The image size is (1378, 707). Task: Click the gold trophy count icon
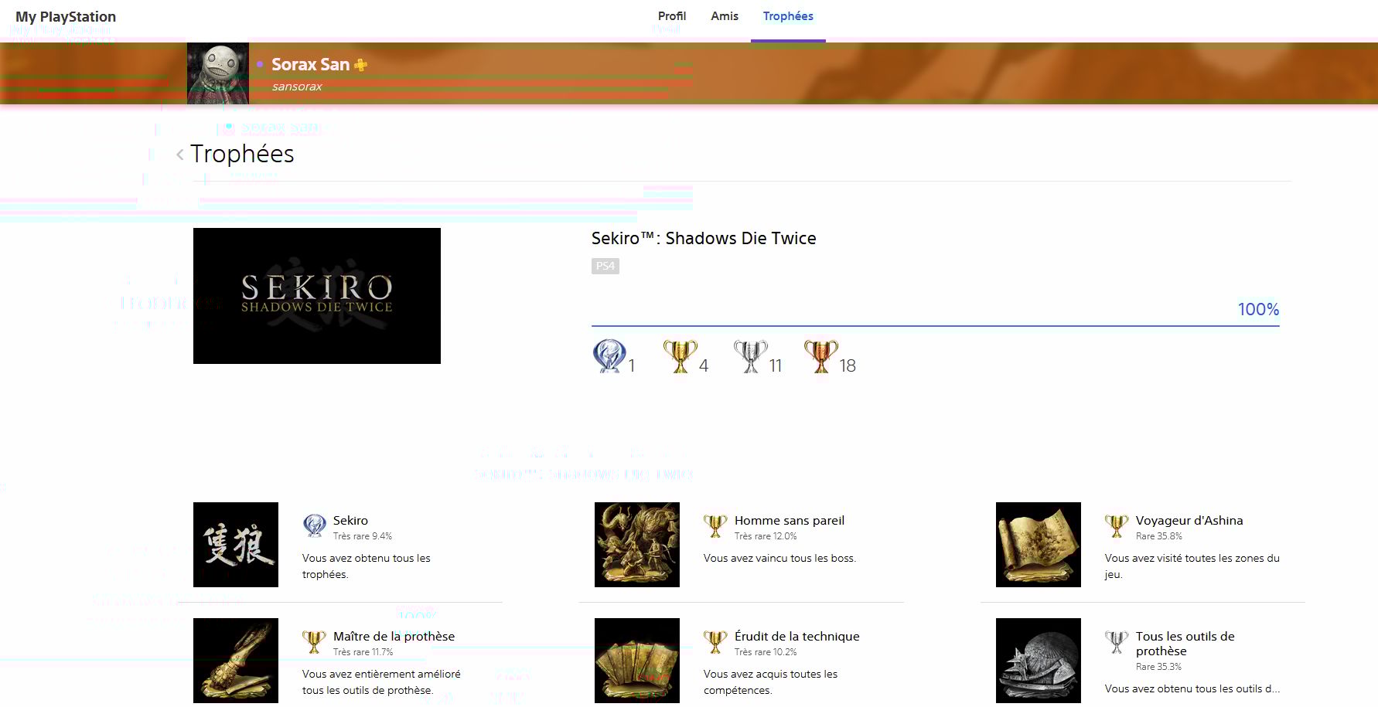(x=680, y=356)
